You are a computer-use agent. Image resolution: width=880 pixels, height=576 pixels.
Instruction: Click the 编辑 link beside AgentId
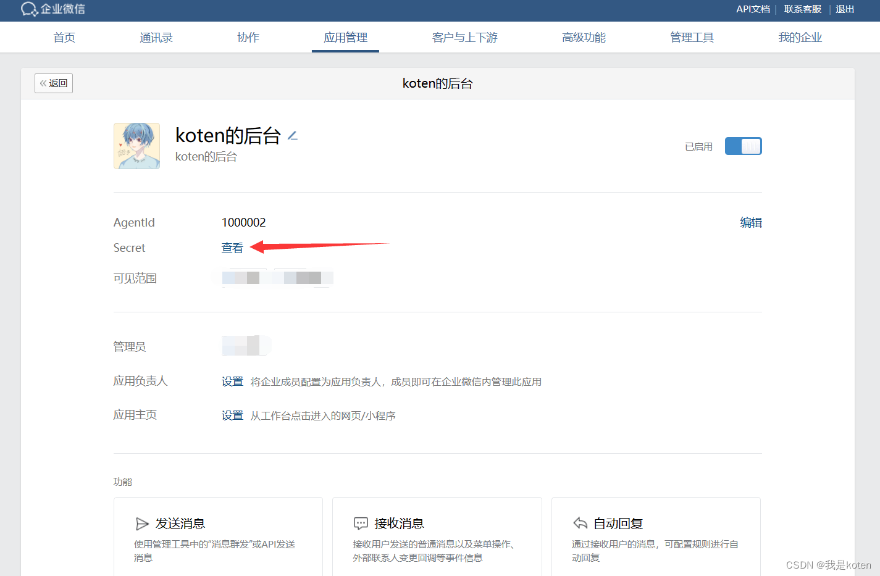tap(751, 223)
